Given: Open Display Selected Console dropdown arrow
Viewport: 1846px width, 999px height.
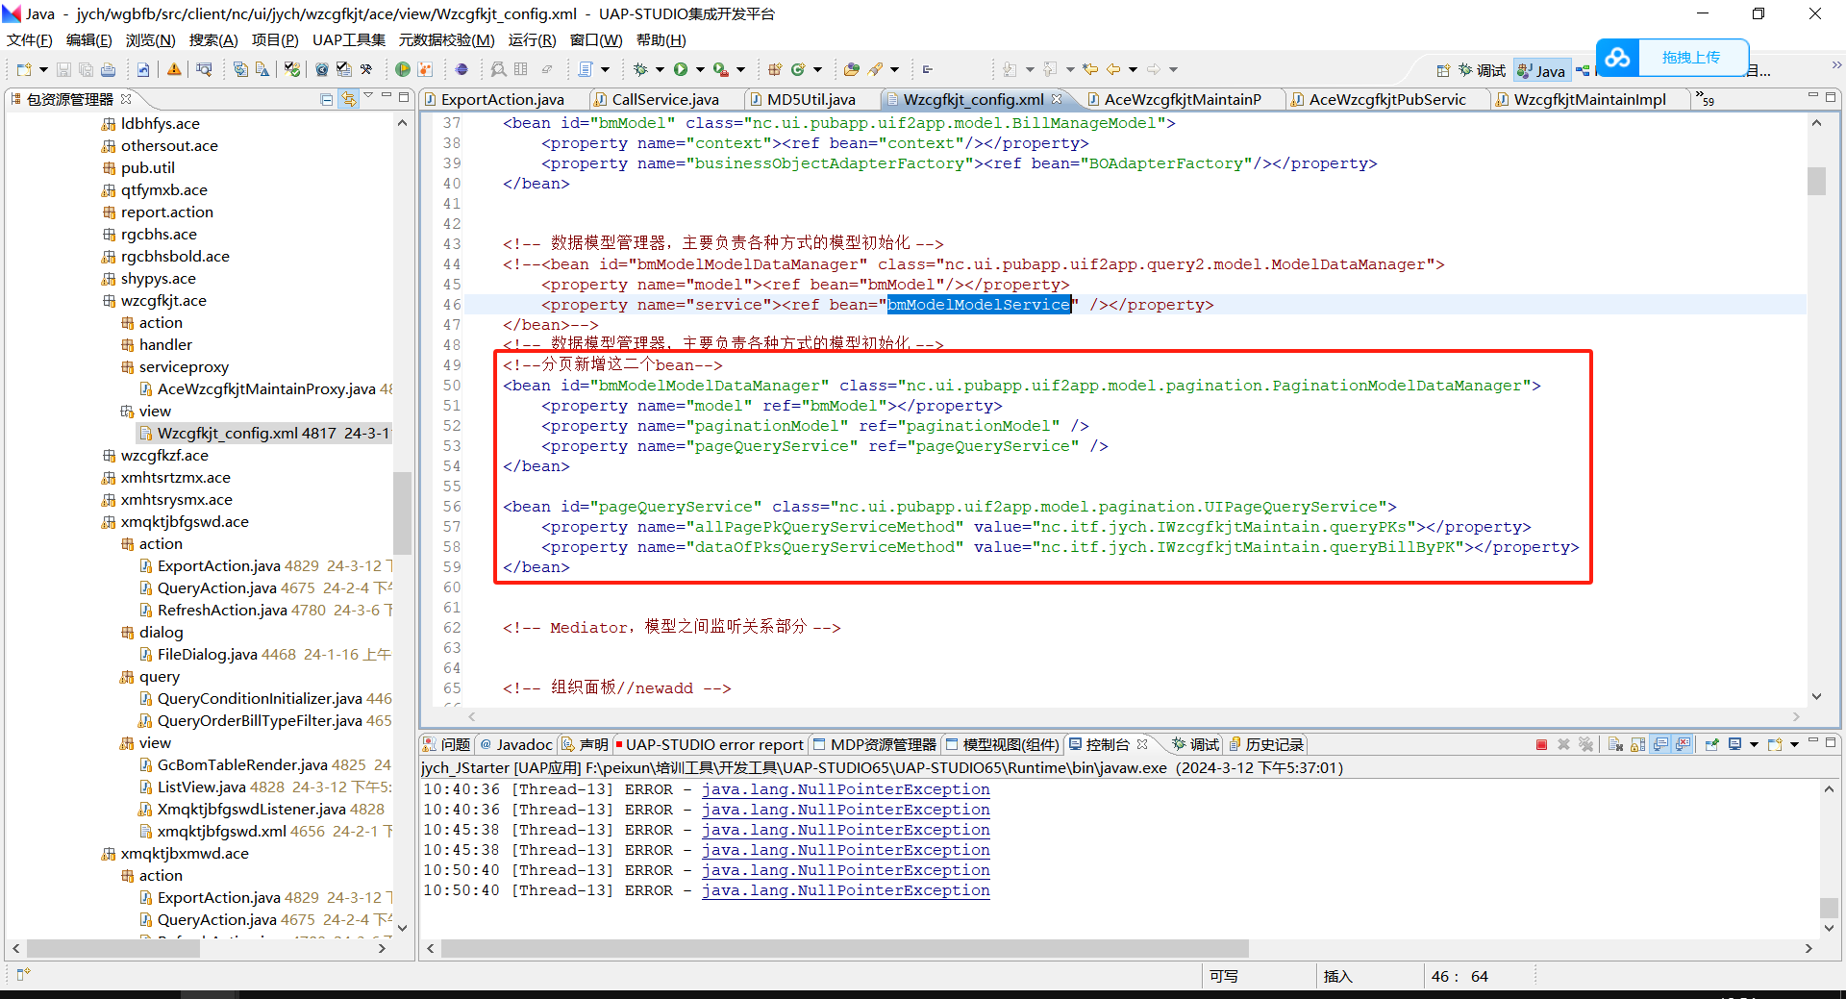Looking at the screenshot, I should click(1754, 744).
